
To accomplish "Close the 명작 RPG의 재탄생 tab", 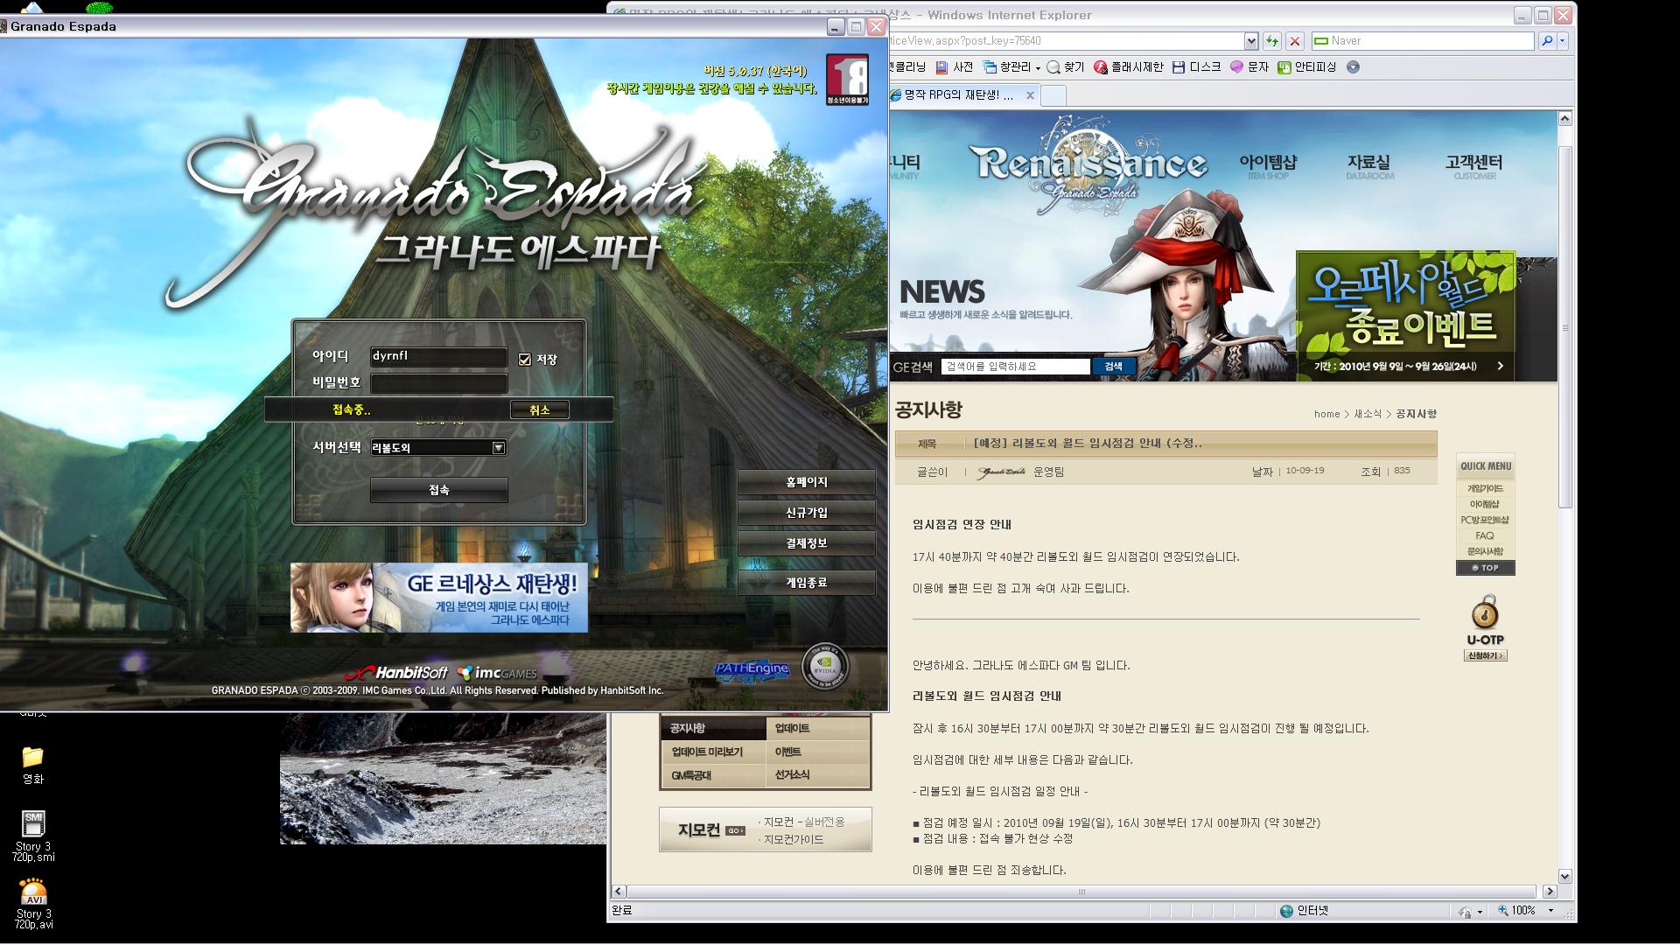I will 1030,95.
